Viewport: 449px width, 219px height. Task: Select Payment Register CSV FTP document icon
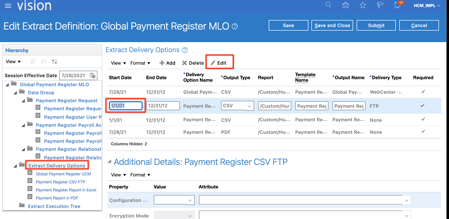click(x=30, y=181)
